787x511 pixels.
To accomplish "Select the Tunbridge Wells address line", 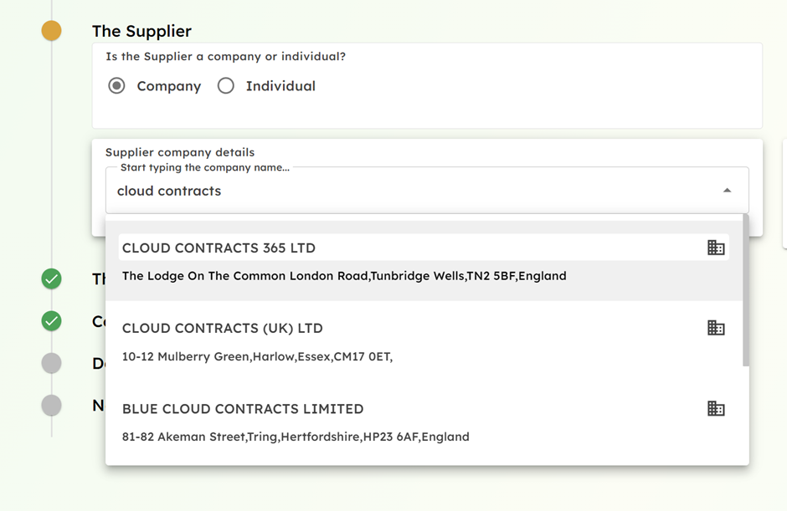I will 344,276.
